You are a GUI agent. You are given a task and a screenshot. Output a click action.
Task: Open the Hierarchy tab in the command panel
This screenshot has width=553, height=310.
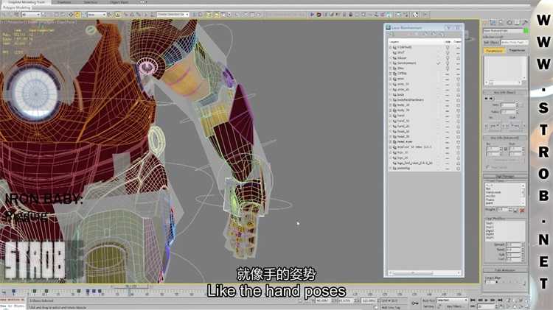[501, 23]
